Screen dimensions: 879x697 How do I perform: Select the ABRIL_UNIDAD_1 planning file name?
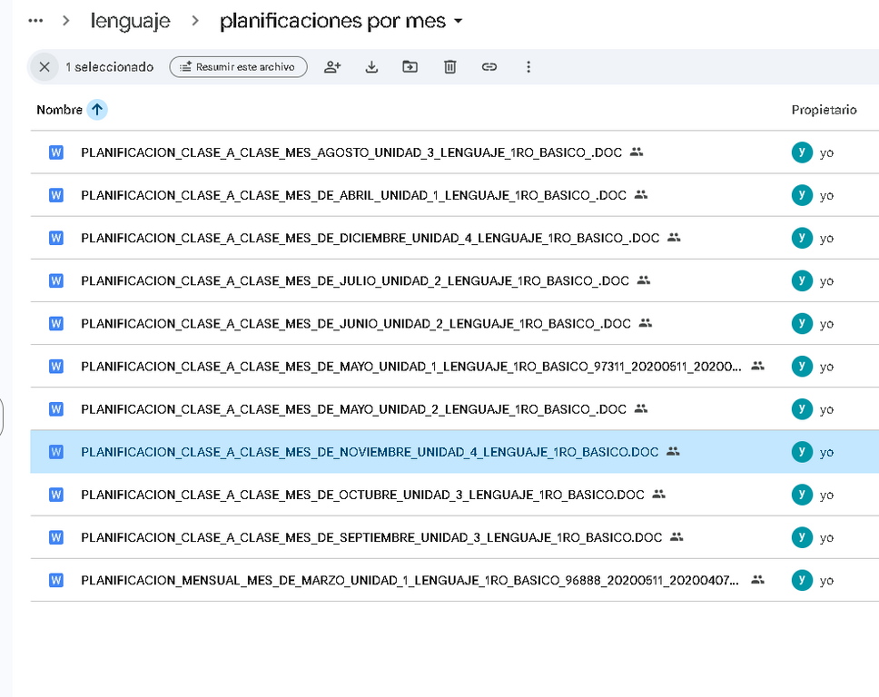pyautogui.click(x=354, y=195)
